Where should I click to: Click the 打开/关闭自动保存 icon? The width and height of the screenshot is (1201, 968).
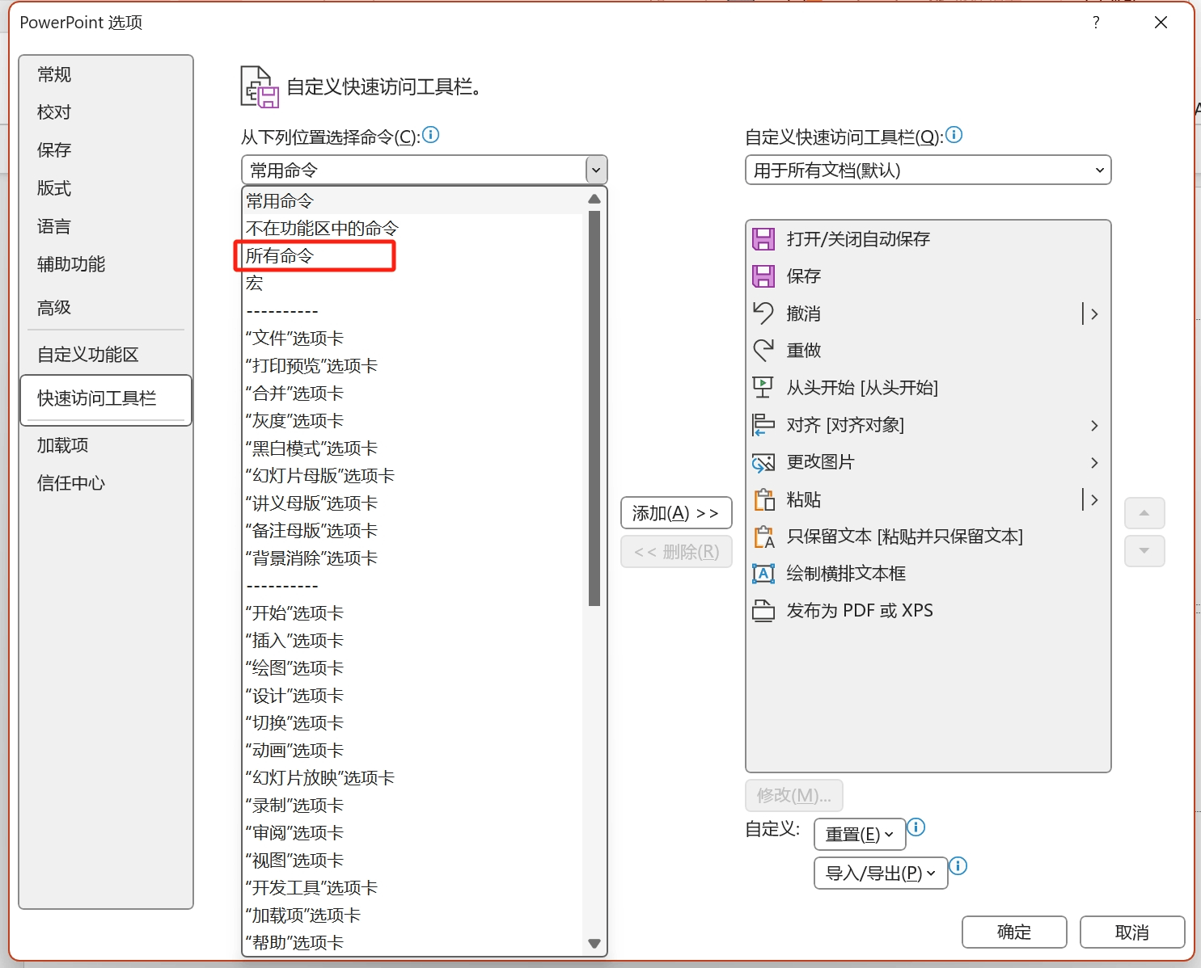click(x=763, y=239)
